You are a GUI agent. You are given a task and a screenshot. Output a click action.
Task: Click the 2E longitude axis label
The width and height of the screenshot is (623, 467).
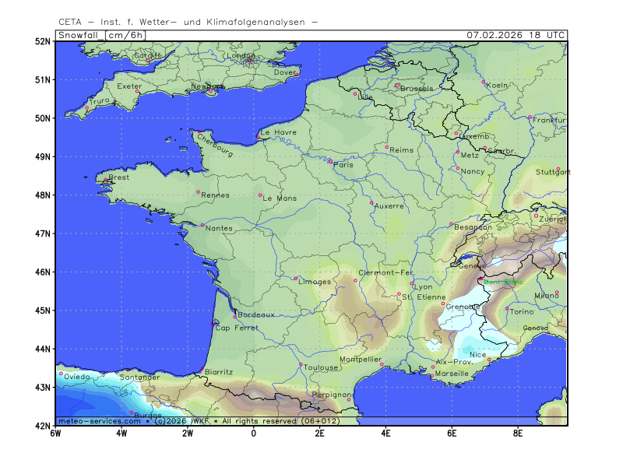coord(319,433)
